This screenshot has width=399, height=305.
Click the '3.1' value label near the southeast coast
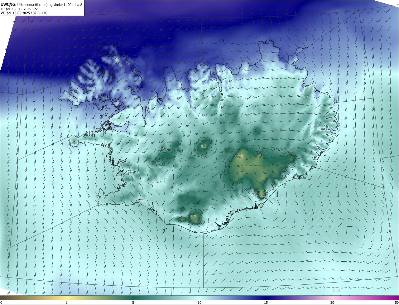pos(262,195)
